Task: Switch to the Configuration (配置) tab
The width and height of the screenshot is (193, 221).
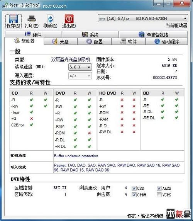Action: (95, 41)
